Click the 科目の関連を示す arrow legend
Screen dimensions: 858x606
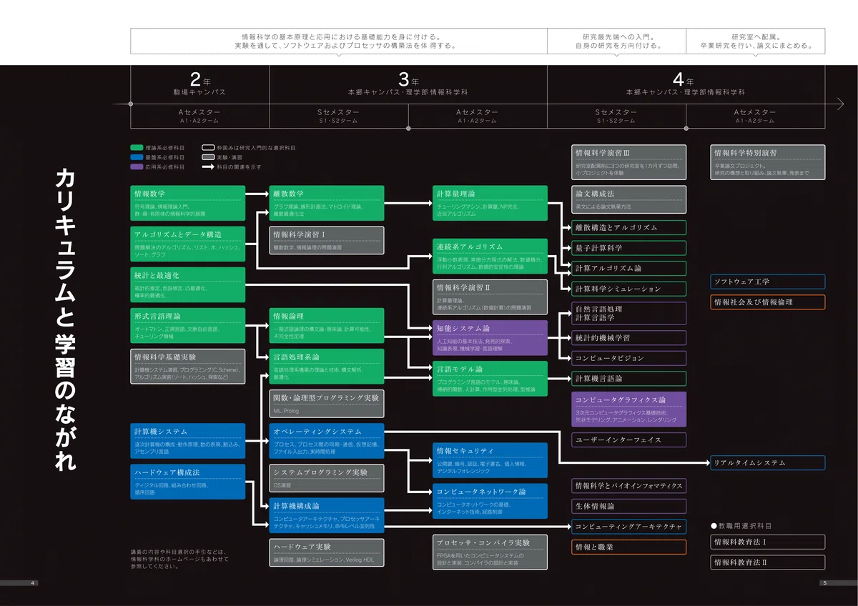click(208, 167)
